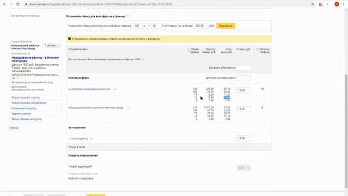Click the yellow 'Назначить' button

coord(226,26)
